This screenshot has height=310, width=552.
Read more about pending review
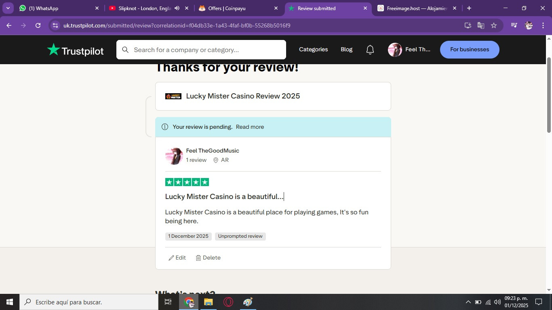[250, 127]
